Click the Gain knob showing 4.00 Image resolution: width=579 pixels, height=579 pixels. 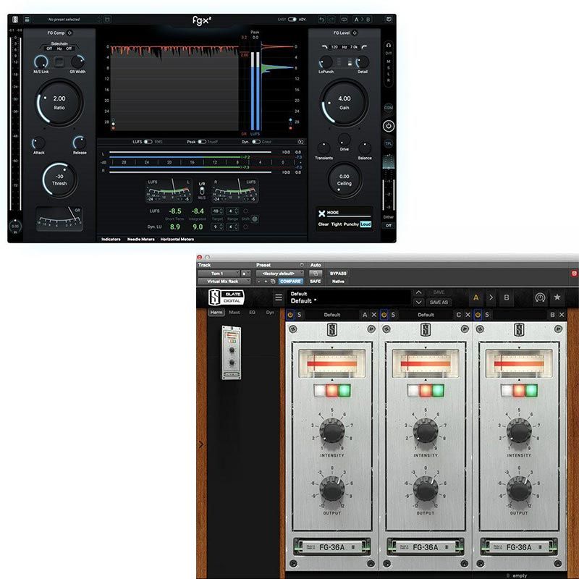[345, 103]
